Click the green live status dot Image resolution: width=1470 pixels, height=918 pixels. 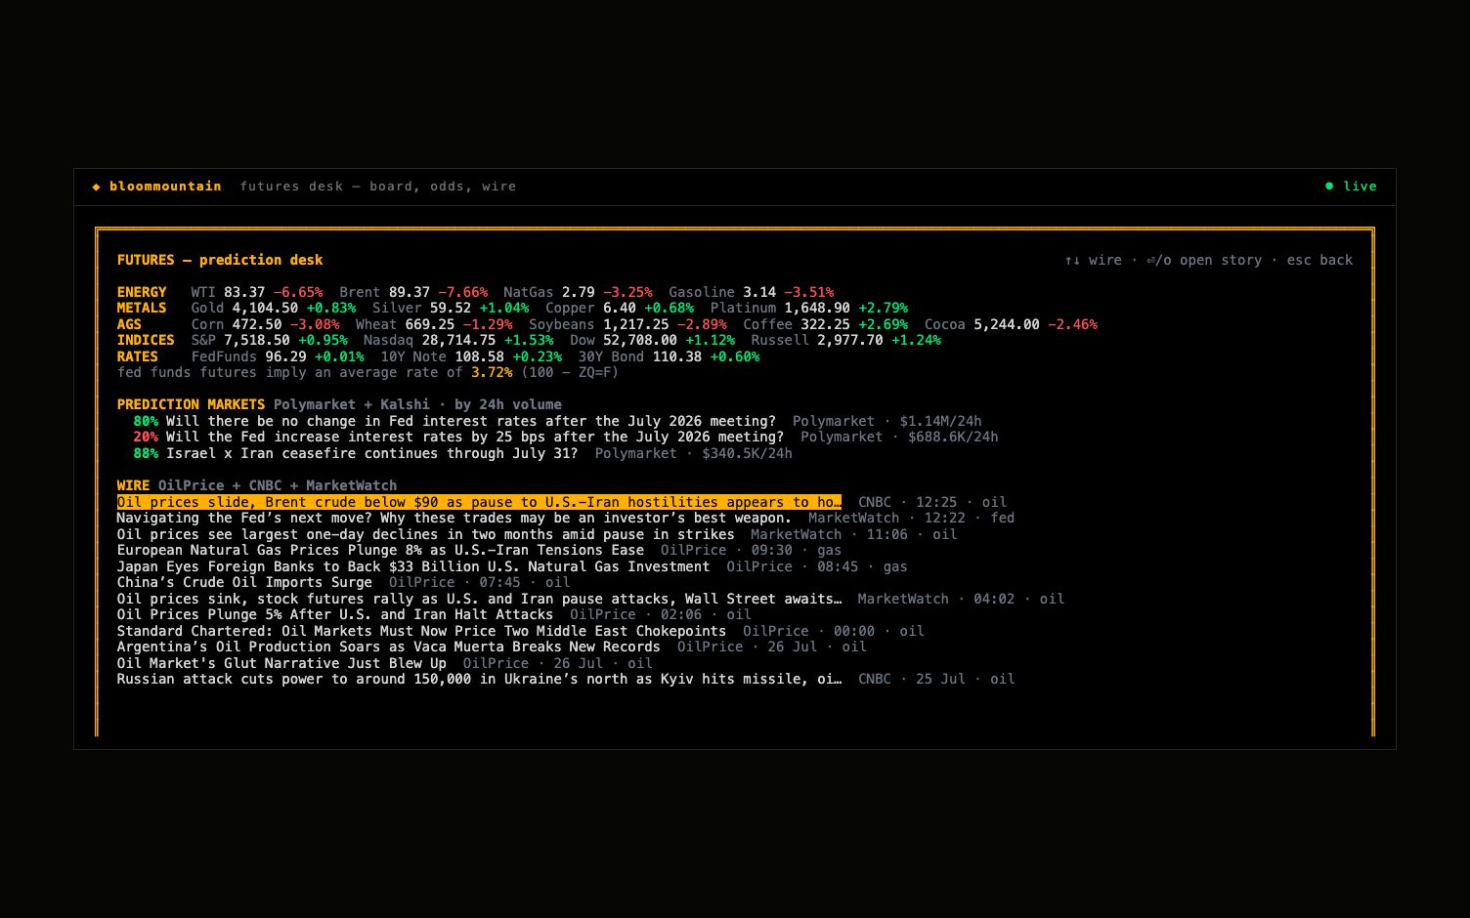tap(1329, 186)
